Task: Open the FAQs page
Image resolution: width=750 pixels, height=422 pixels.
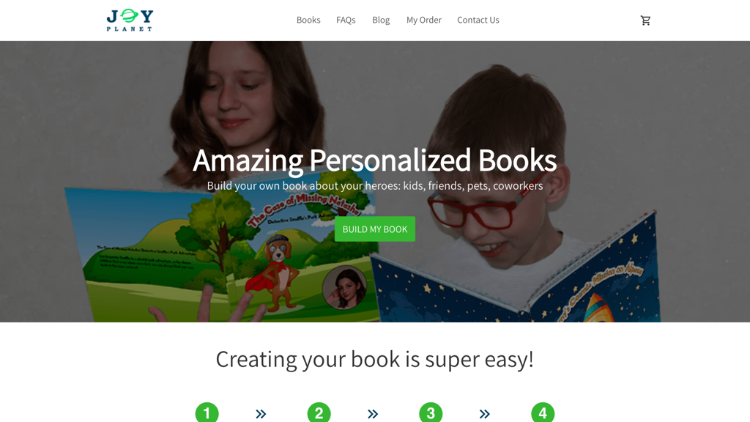Action: (x=346, y=20)
